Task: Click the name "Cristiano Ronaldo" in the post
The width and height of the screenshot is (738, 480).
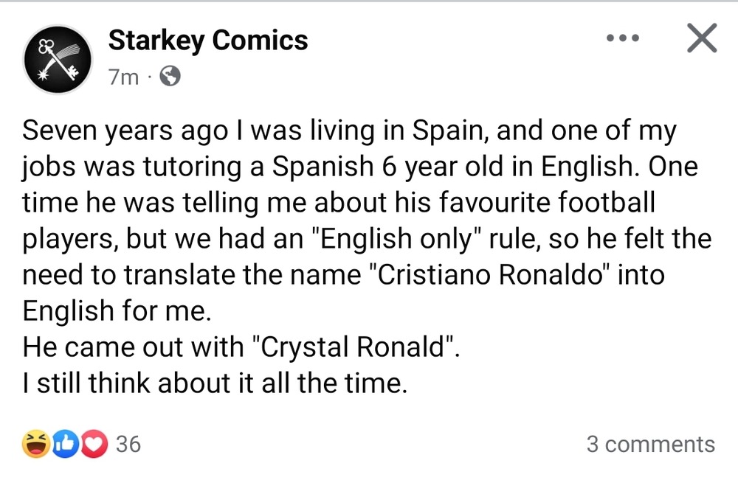Action: click(x=489, y=274)
